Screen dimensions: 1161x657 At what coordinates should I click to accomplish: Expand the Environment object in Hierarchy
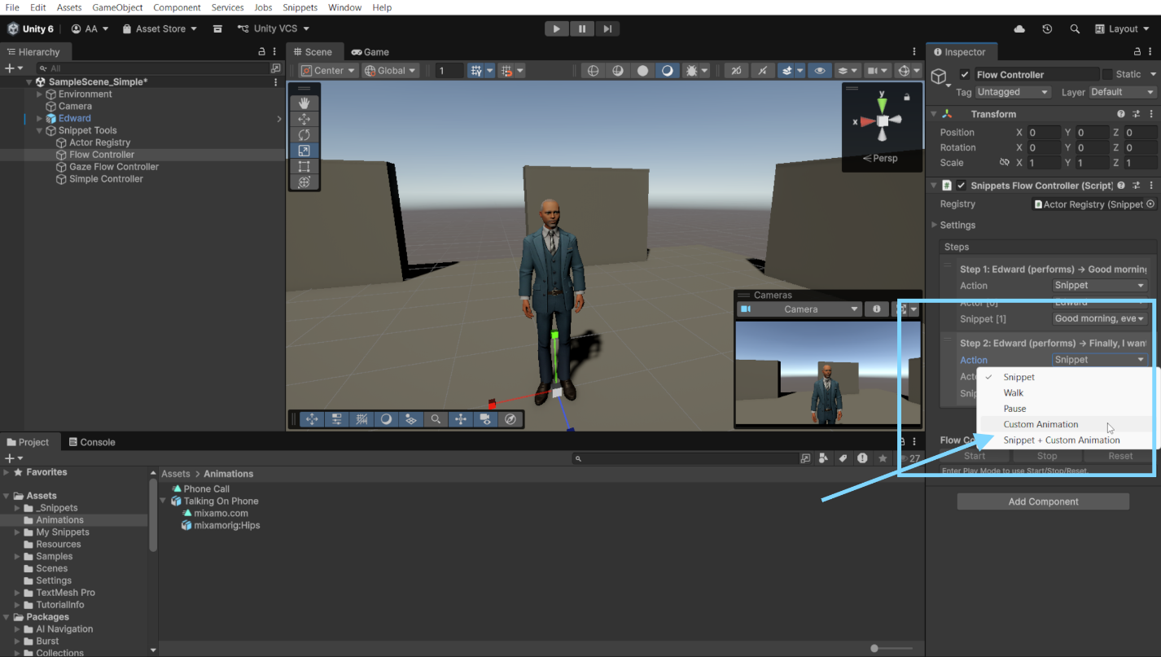tap(39, 94)
